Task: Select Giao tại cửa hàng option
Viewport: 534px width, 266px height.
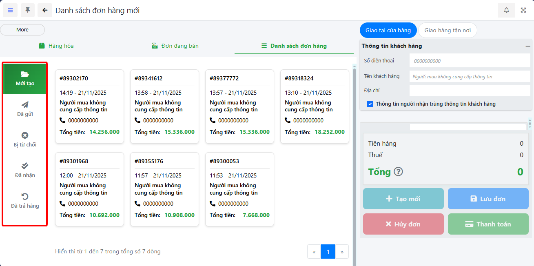Action: (388, 30)
